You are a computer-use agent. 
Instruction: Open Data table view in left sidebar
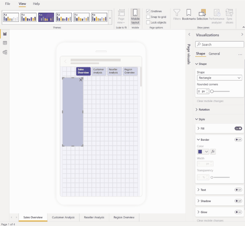(5, 43)
